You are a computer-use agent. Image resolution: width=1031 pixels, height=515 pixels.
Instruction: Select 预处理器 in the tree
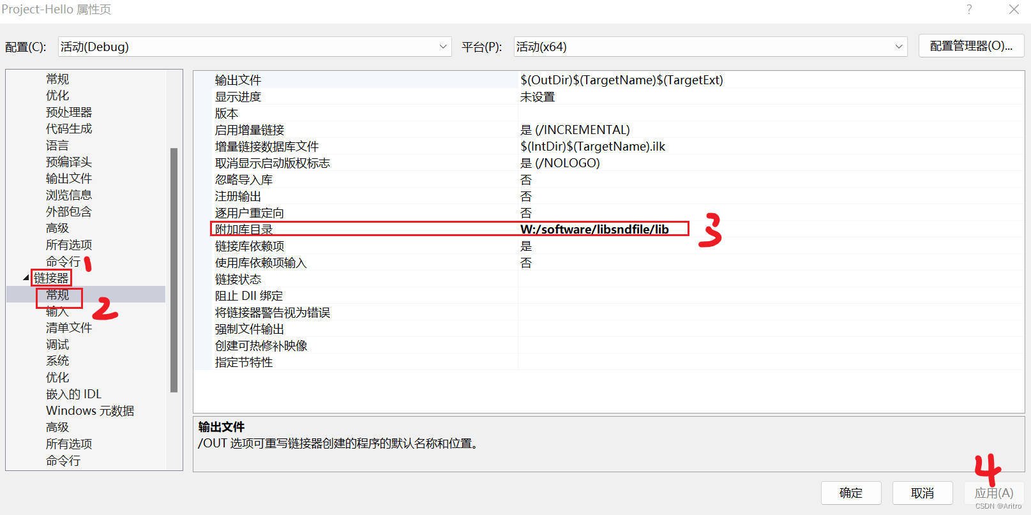(69, 112)
